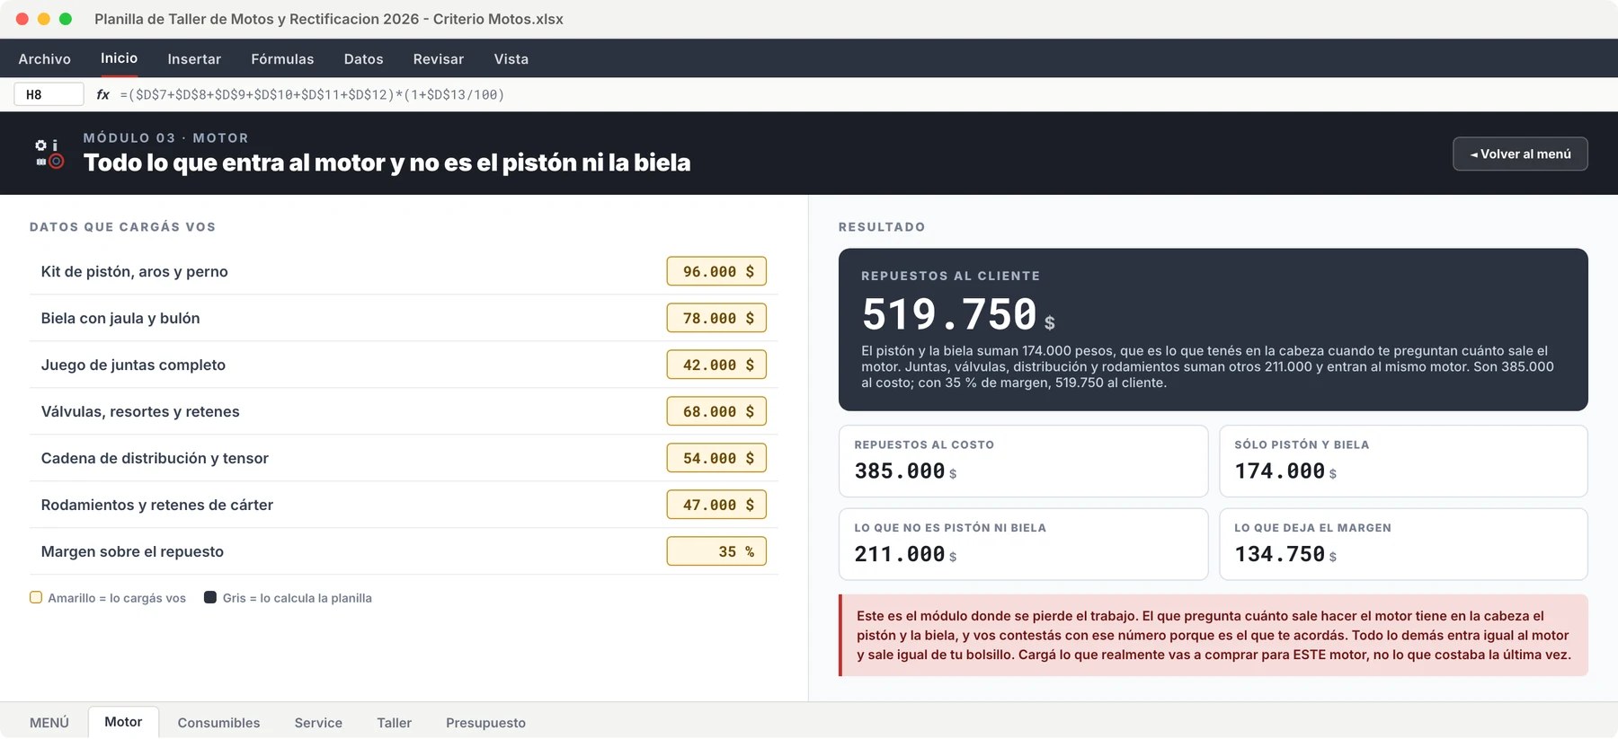Switch to the Service sheet tab
This screenshot has height=739, width=1618.
(x=318, y=723)
